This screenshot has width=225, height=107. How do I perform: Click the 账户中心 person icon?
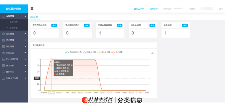[4, 72]
